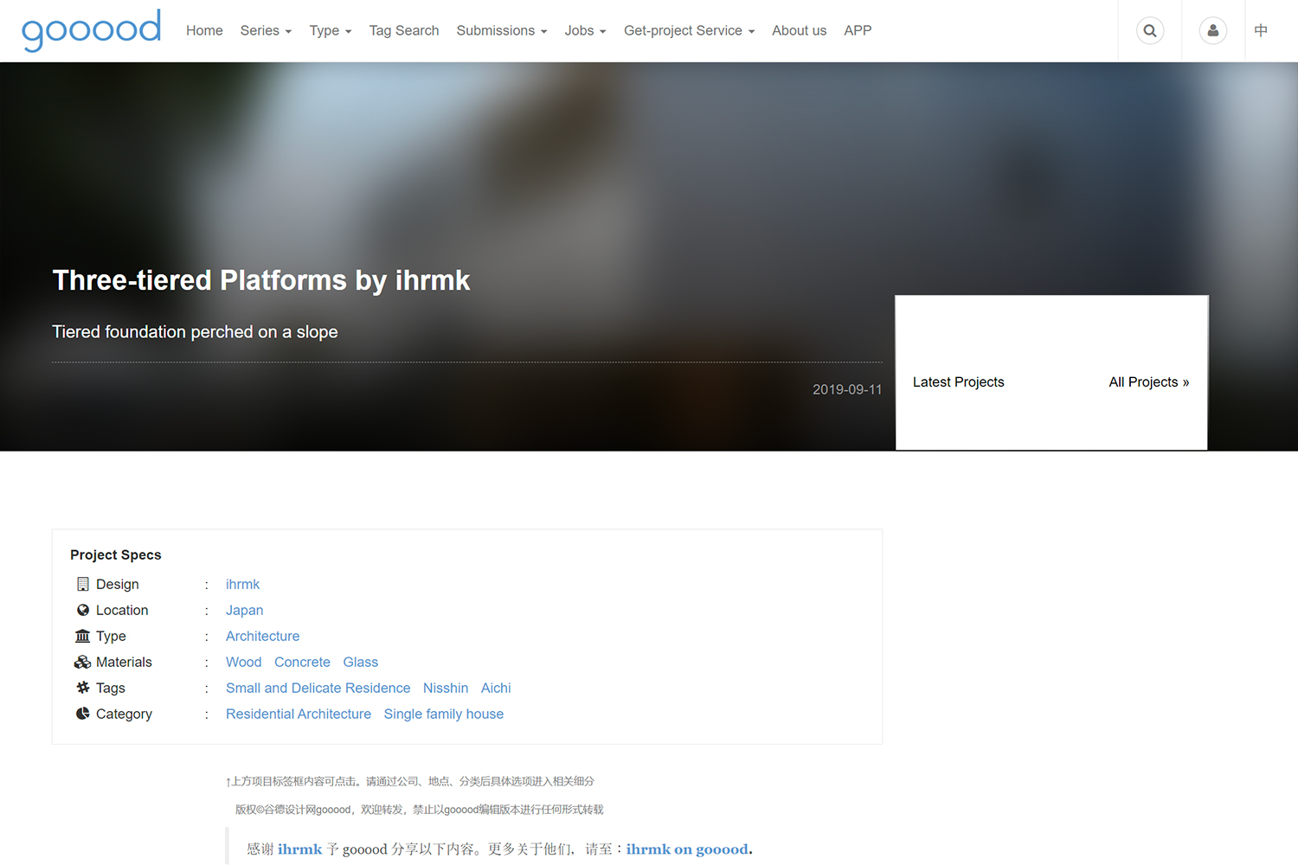Expand the Jobs dropdown menu

click(x=585, y=31)
